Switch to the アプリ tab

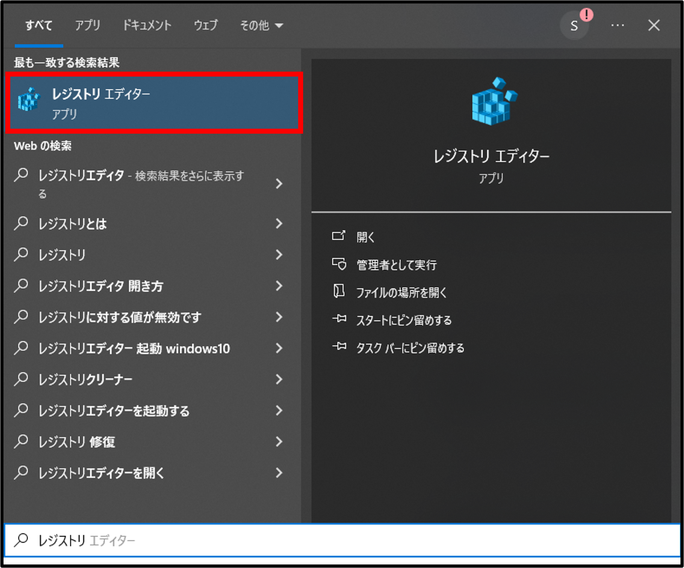point(87,26)
